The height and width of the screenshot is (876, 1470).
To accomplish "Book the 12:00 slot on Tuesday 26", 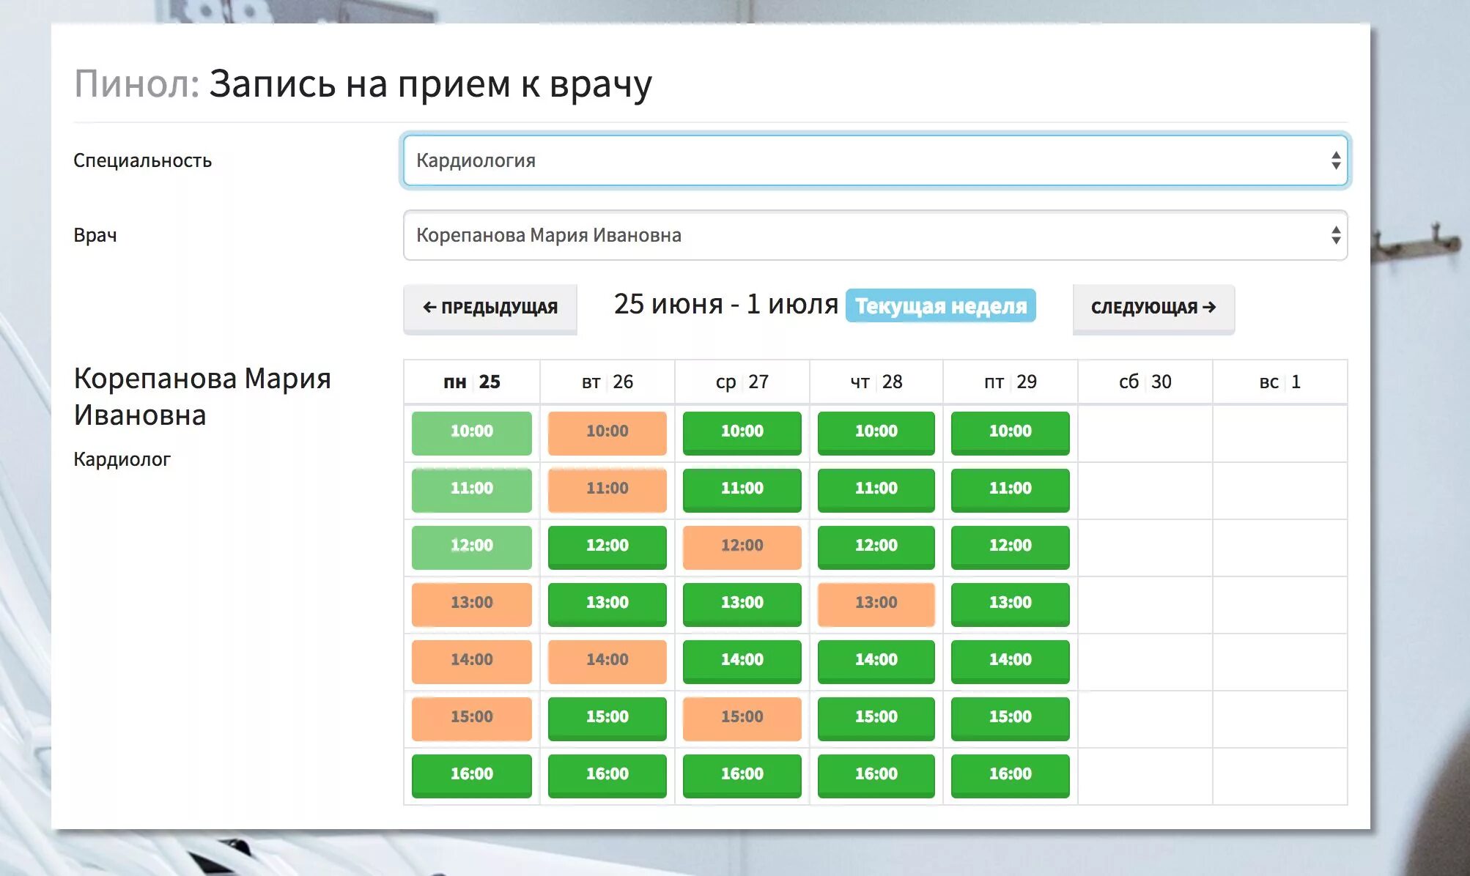I will point(607,547).
